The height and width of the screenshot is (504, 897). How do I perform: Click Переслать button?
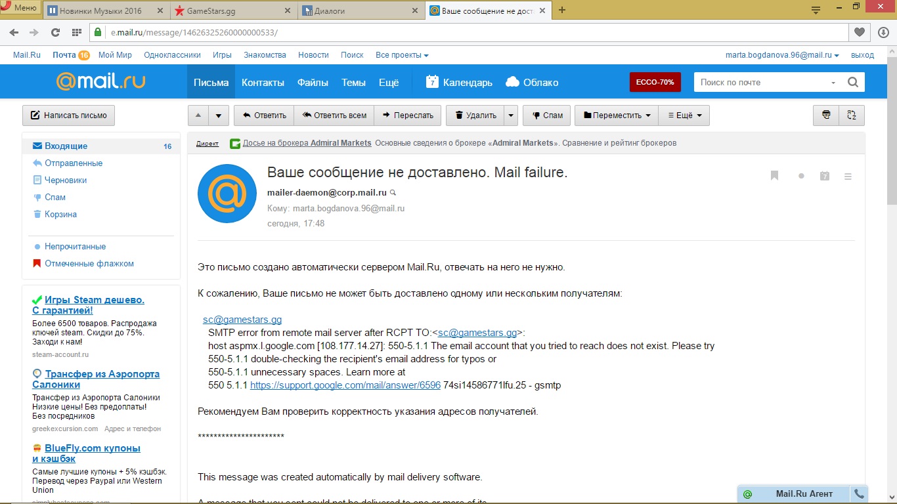point(407,115)
